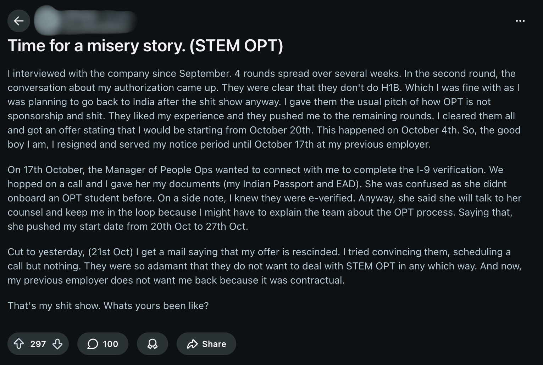Open the three-dot post options menu
The height and width of the screenshot is (365, 543).
coord(520,21)
